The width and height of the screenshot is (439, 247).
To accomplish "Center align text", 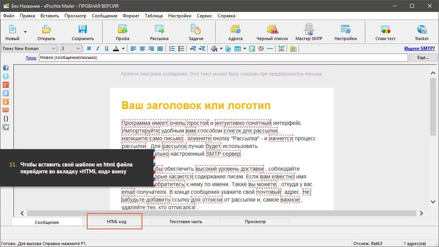I will click(142, 49).
